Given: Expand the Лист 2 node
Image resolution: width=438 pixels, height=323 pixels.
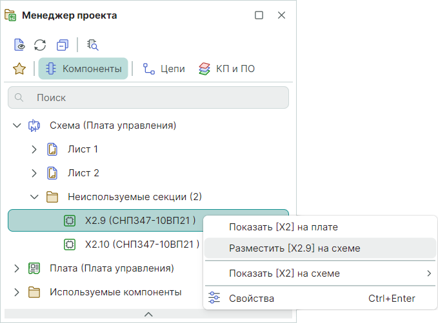Looking at the screenshot, I should (34, 173).
